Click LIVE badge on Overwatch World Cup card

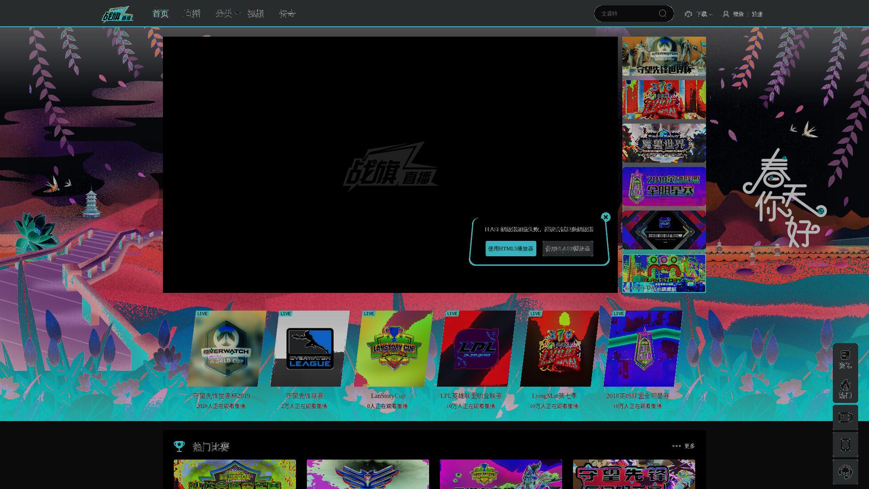202,313
